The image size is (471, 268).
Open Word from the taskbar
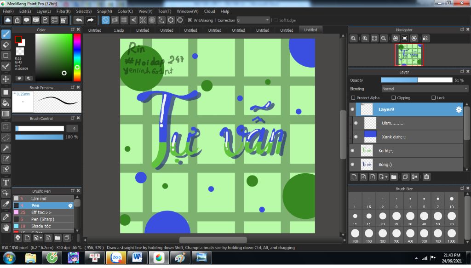pyautogui.click(x=137, y=258)
